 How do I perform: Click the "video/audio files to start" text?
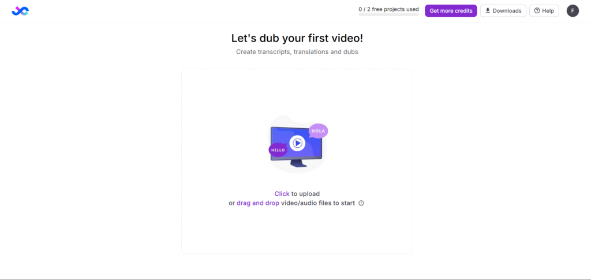317,203
